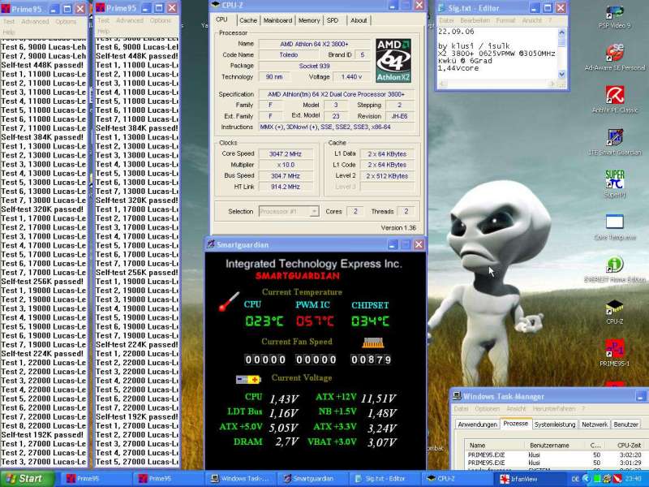649x487 pixels.
Task: Click the PRIME95-1 desktop shortcut
Action: [x=615, y=353]
